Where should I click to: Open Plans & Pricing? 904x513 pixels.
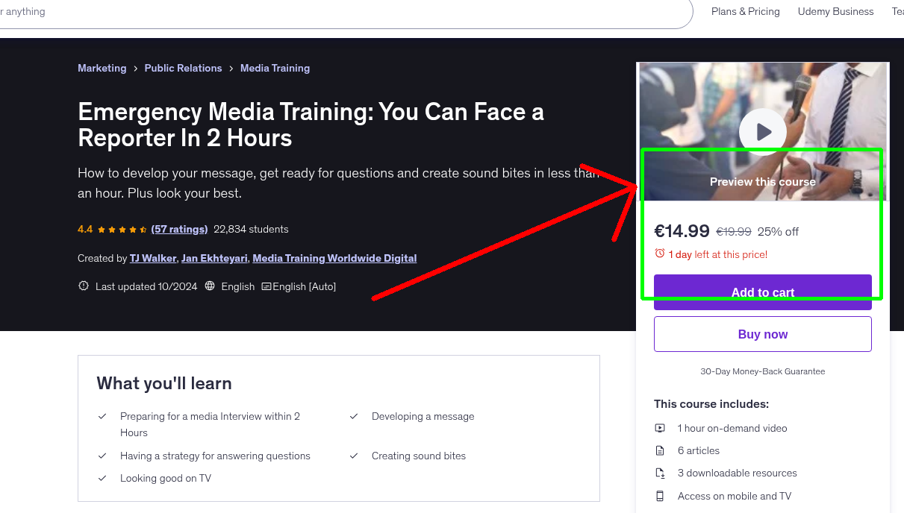tap(745, 11)
